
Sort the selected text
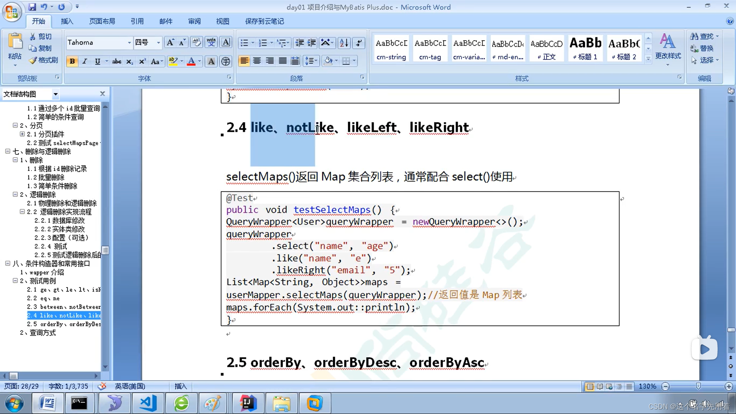344,43
